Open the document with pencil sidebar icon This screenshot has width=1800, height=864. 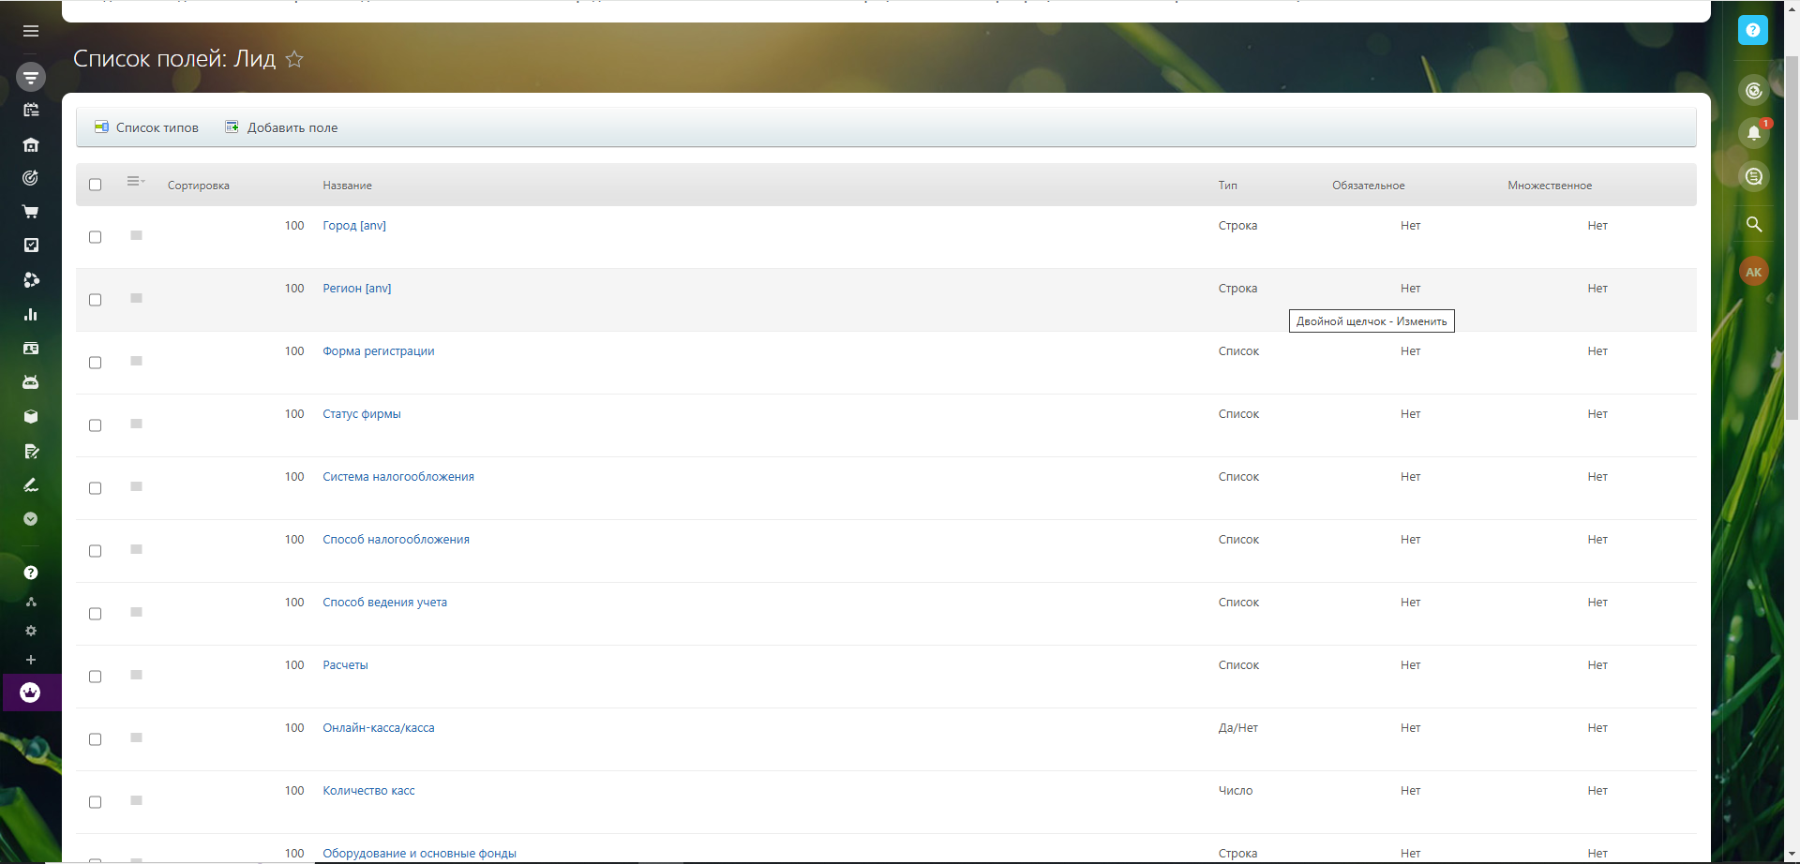[31, 452]
